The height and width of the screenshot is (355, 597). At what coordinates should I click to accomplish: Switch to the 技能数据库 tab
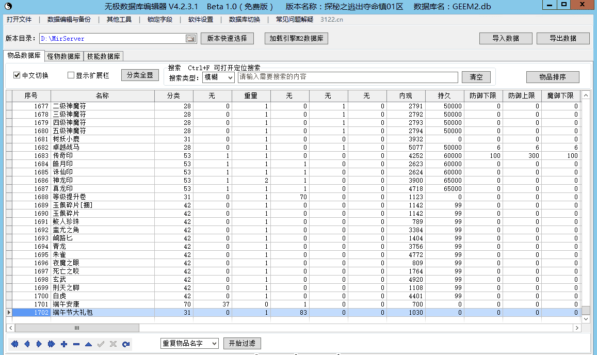[103, 57]
